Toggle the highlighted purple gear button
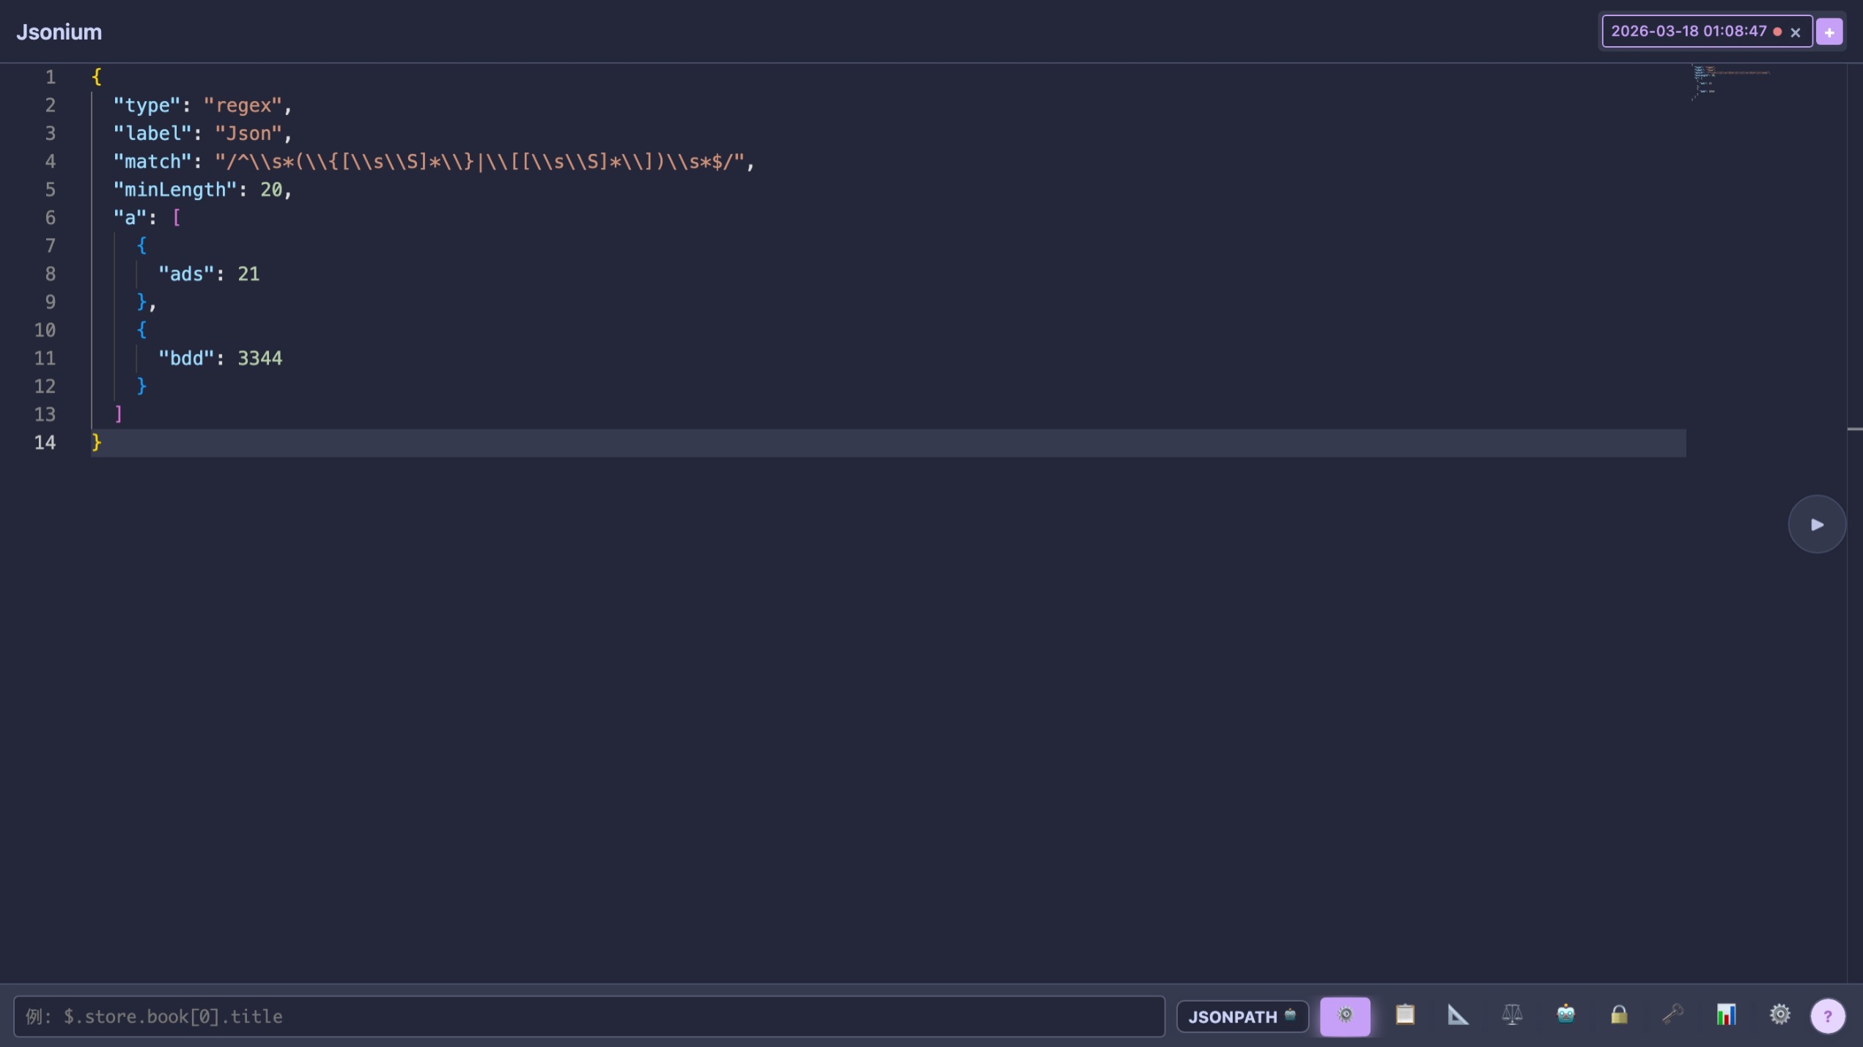Viewport: 1863px width, 1047px height. click(1344, 1016)
